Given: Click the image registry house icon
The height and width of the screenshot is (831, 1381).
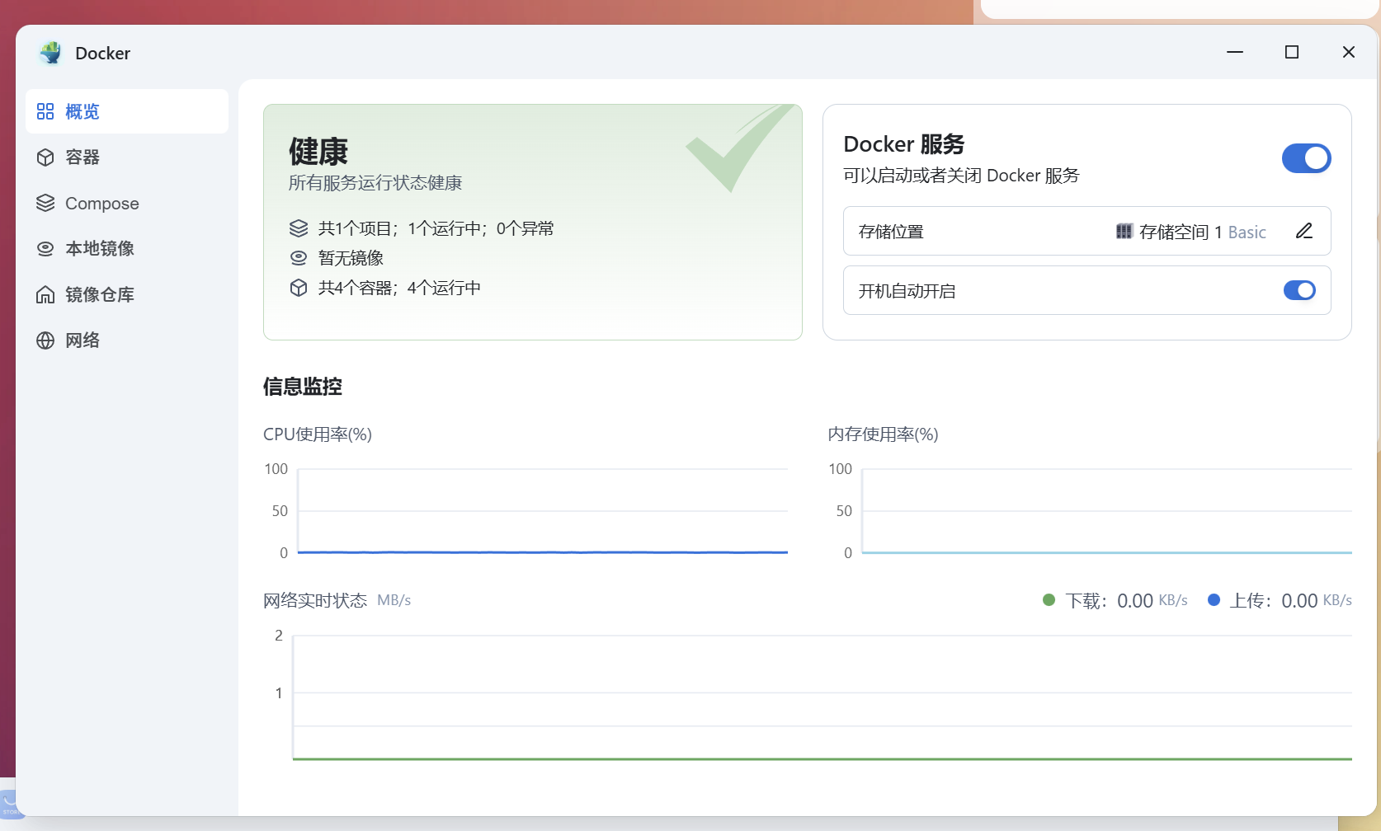Looking at the screenshot, I should (x=45, y=295).
